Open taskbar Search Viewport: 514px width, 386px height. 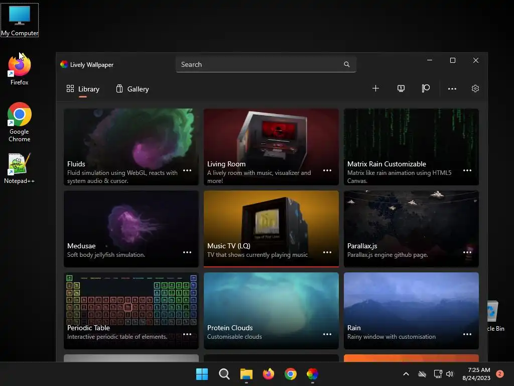pyautogui.click(x=224, y=374)
